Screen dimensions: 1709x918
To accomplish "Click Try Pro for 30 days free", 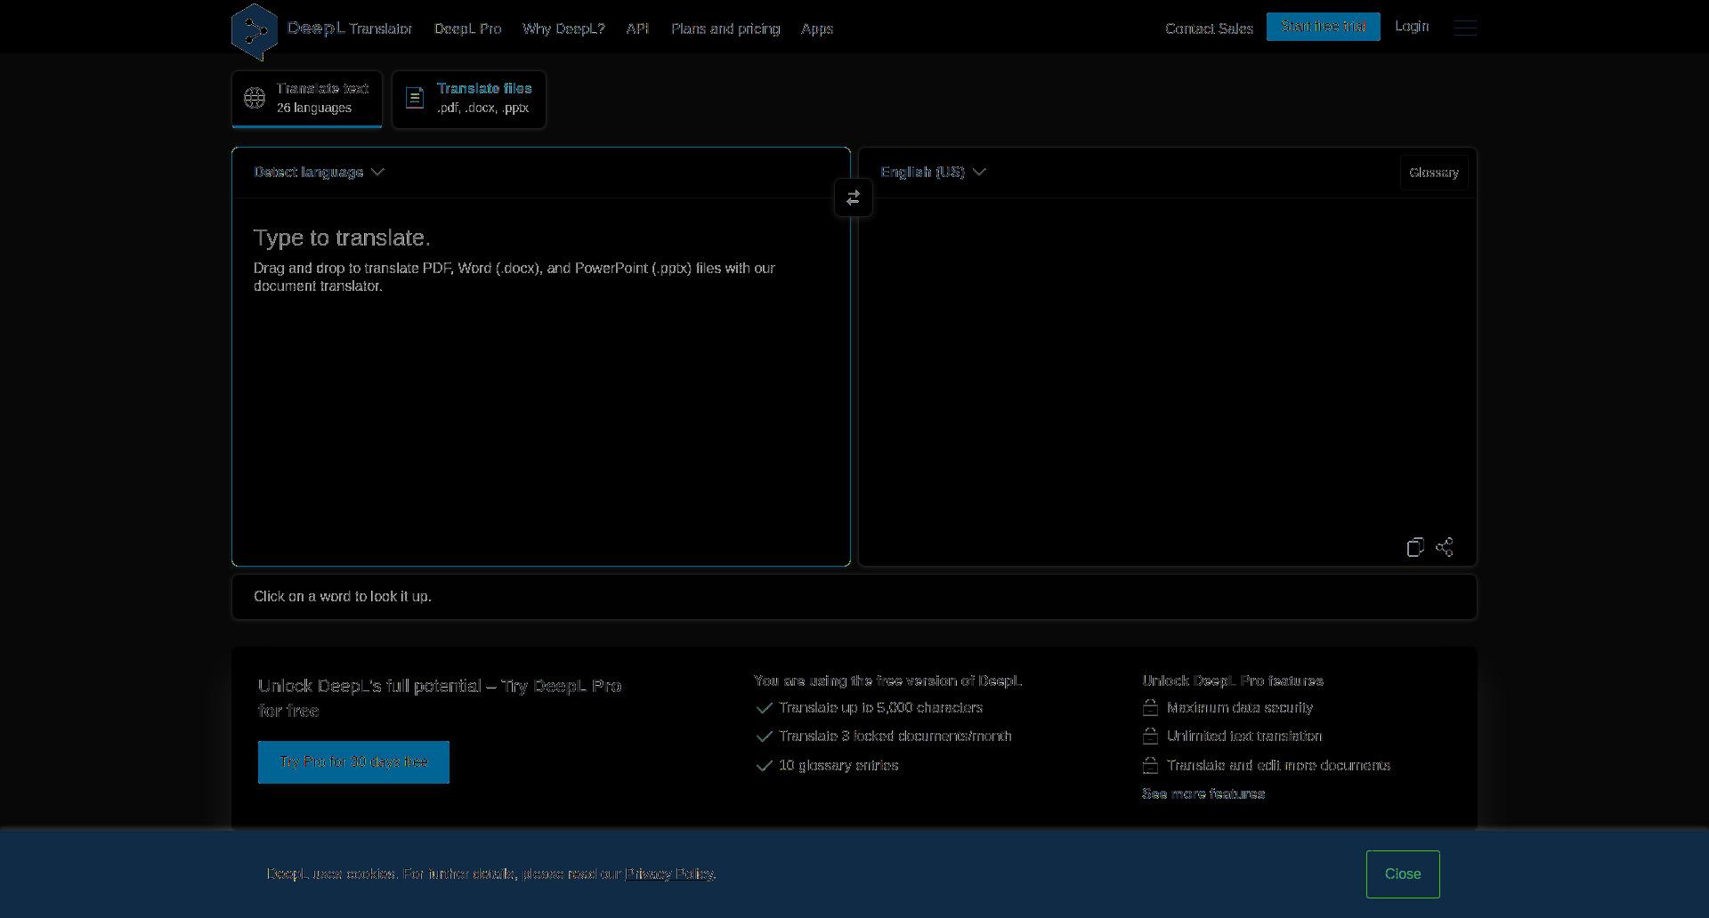I will pos(353,762).
